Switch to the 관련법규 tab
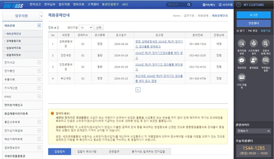 (114, 151)
